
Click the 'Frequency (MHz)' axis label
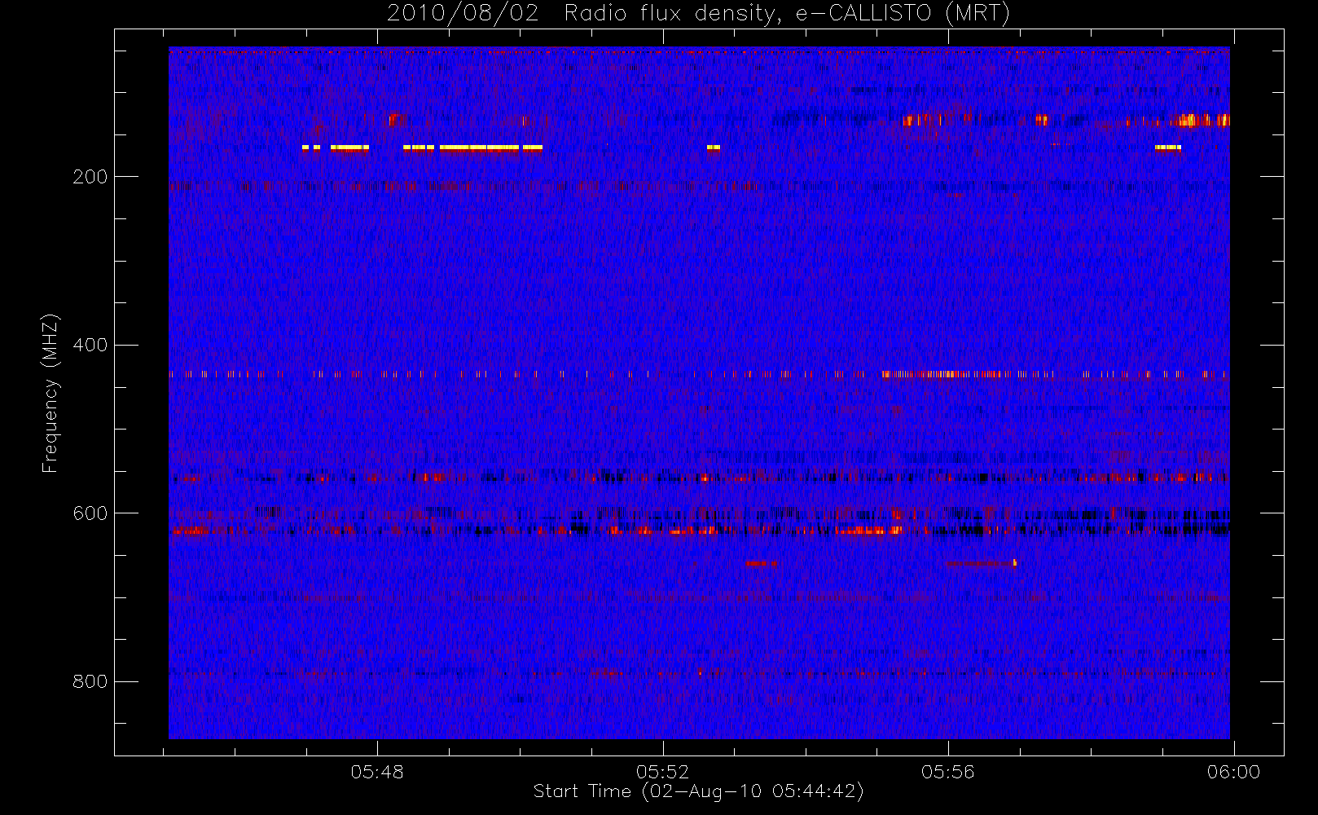pos(51,393)
